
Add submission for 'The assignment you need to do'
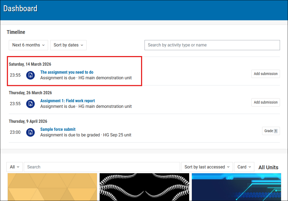coord(266,74)
